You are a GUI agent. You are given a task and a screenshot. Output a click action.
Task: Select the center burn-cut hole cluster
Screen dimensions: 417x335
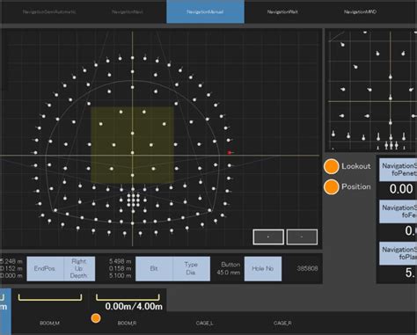point(133,200)
